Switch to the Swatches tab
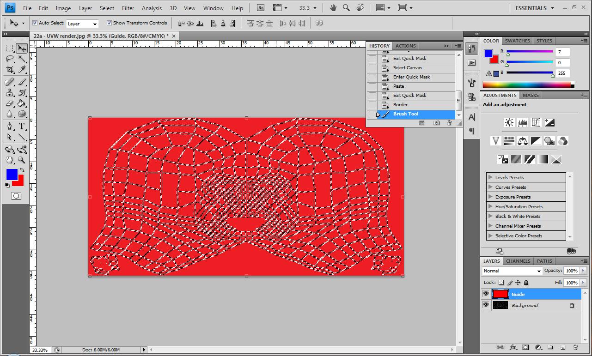Screen dimensions: 592x356 (517, 41)
